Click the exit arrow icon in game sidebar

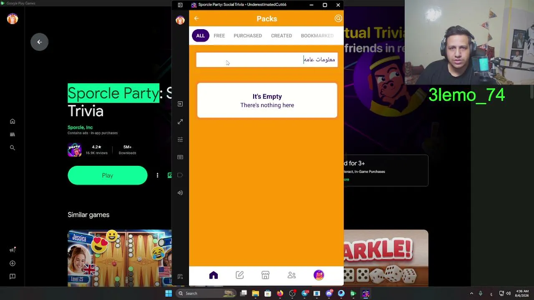(180, 104)
